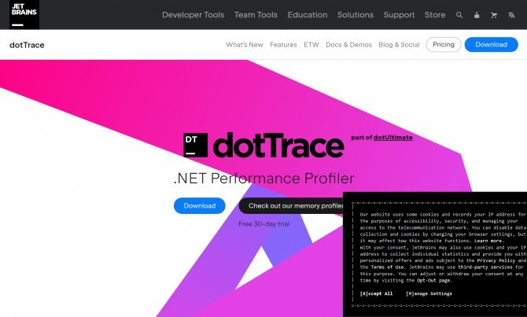Open the JetBrains logo home link
Image resolution: width=527 pixels, height=317 pixels.
[24, 14]
